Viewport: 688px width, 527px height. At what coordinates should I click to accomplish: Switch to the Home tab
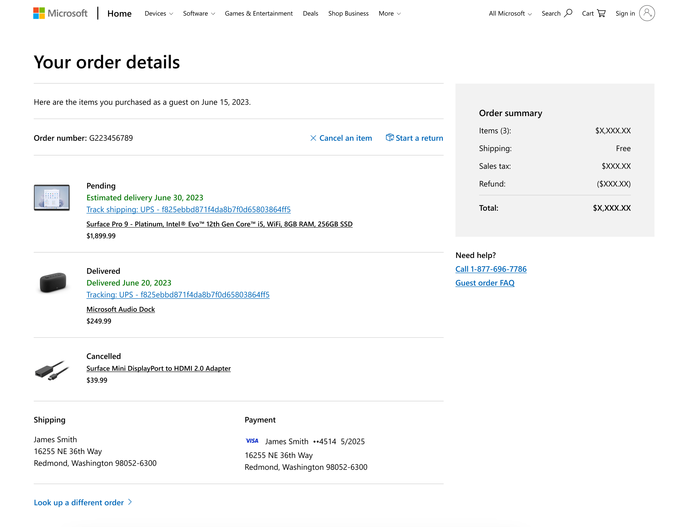click(x=119, y=14)
